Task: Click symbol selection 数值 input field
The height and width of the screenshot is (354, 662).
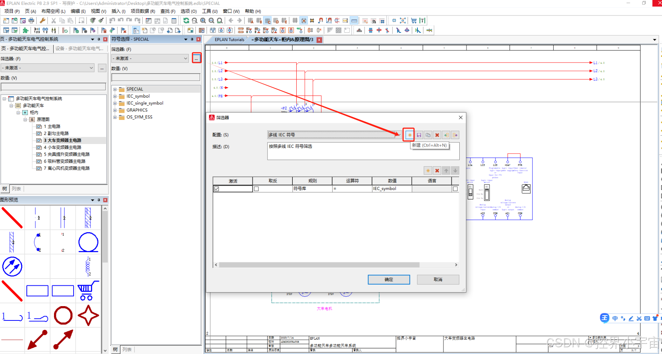Action: point(155,77)
